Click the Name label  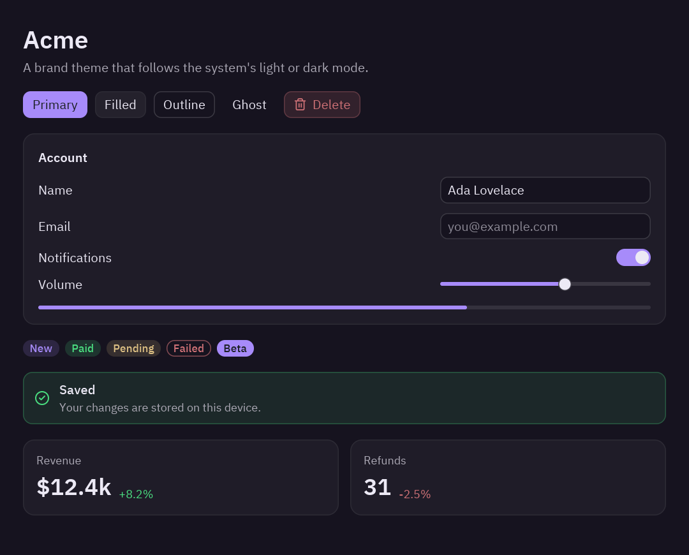click(56, 190)
